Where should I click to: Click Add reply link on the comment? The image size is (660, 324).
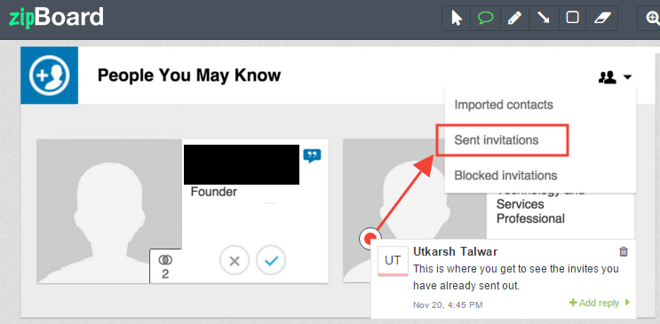tap(599, 303)
